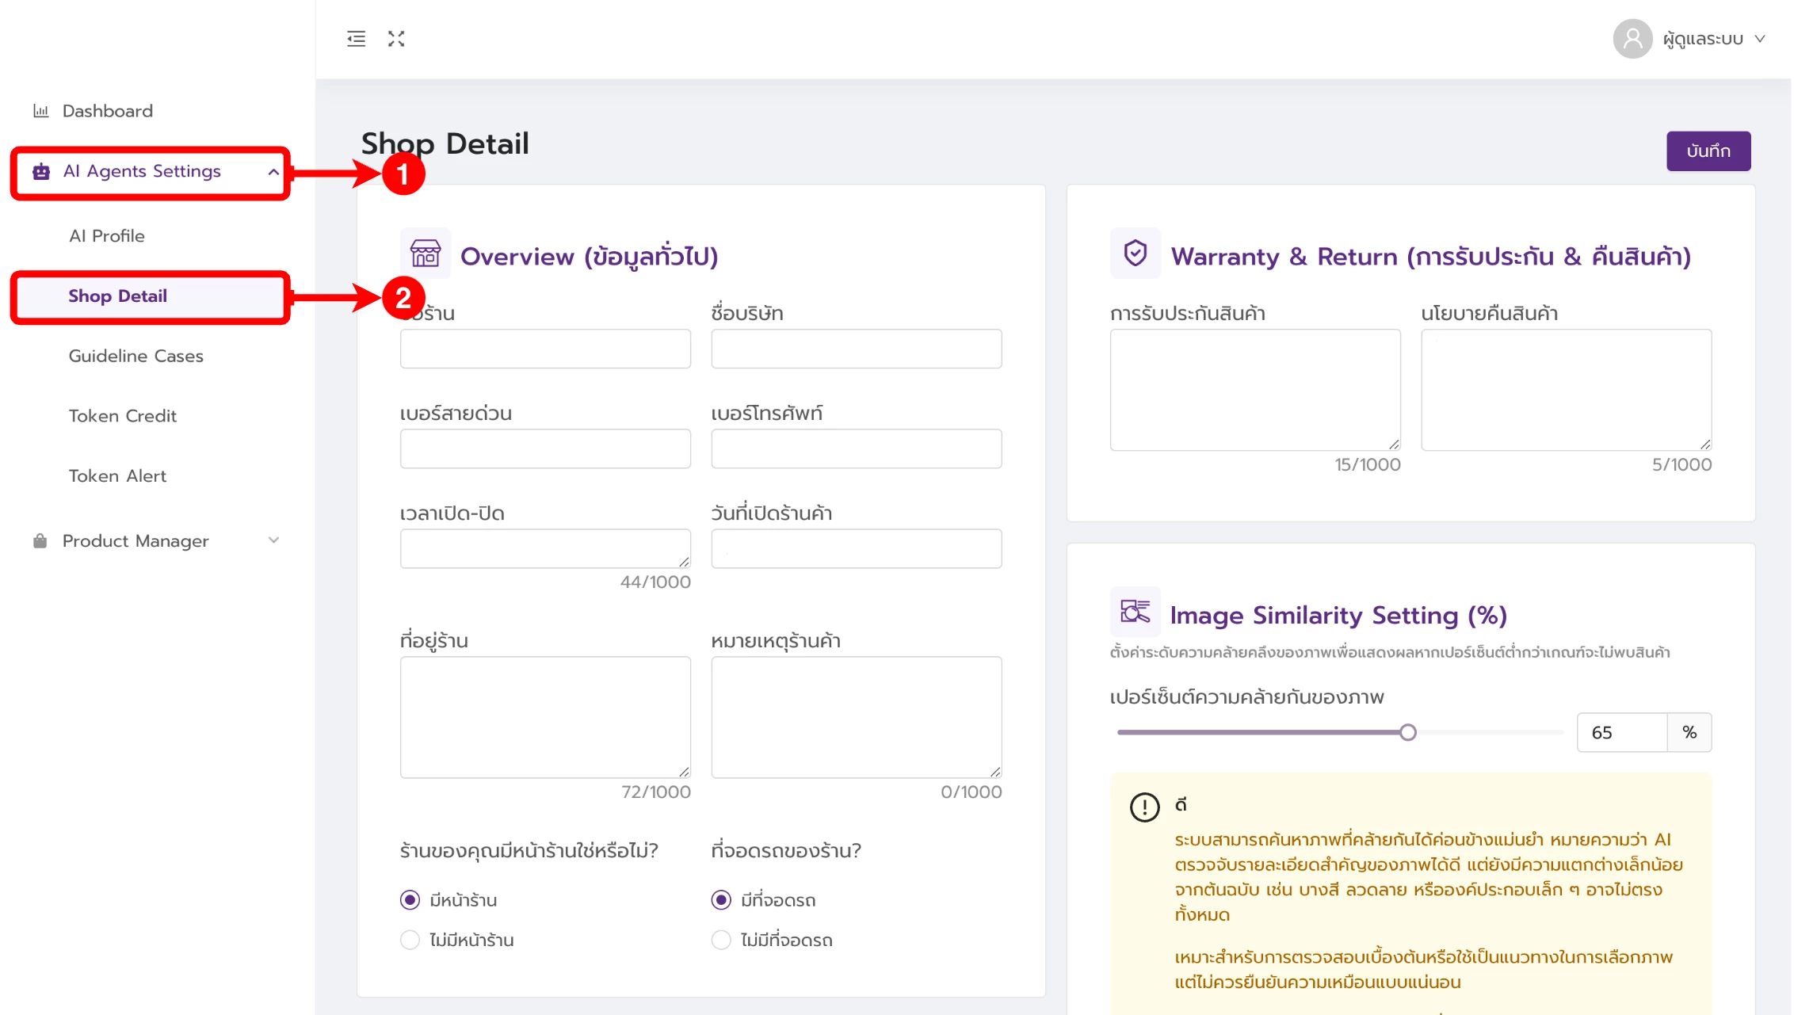This screenshot has width=1794, height=1015.
Task: Select the ไม่มีหน้าร้าน radio option
Action: click(410, 940)
